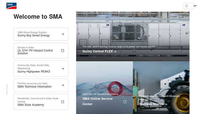Go to the Sunny Highpower PEAK3 title
Image resolution: width=203 pixels, height=114 pixels.
tap(34, 72)
